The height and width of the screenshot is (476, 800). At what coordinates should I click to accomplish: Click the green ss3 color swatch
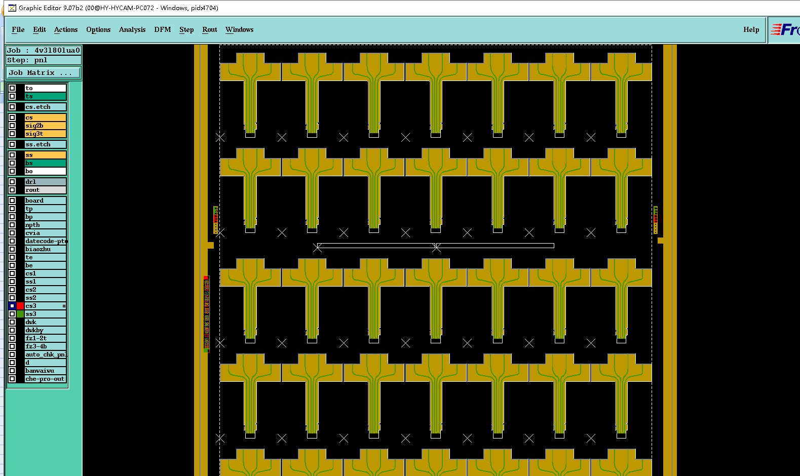(20, 314)
